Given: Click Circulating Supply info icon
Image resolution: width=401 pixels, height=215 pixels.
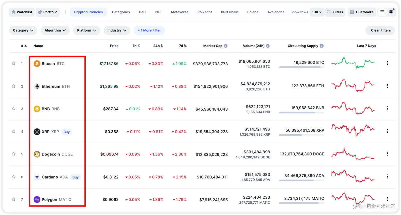Looking at the screenshot, I should coord(322,46).
